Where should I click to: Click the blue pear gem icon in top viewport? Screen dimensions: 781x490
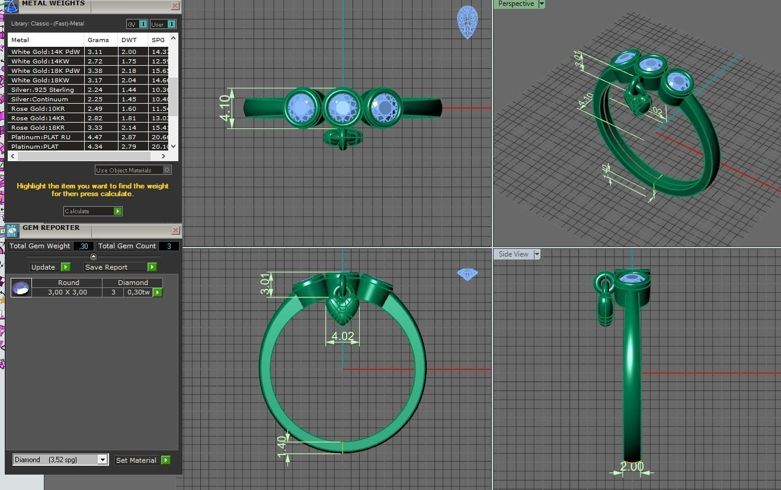point(467,23)
